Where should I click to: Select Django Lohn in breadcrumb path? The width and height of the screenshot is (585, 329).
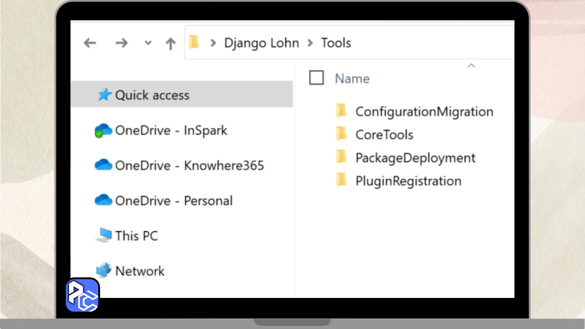(261, 43)
